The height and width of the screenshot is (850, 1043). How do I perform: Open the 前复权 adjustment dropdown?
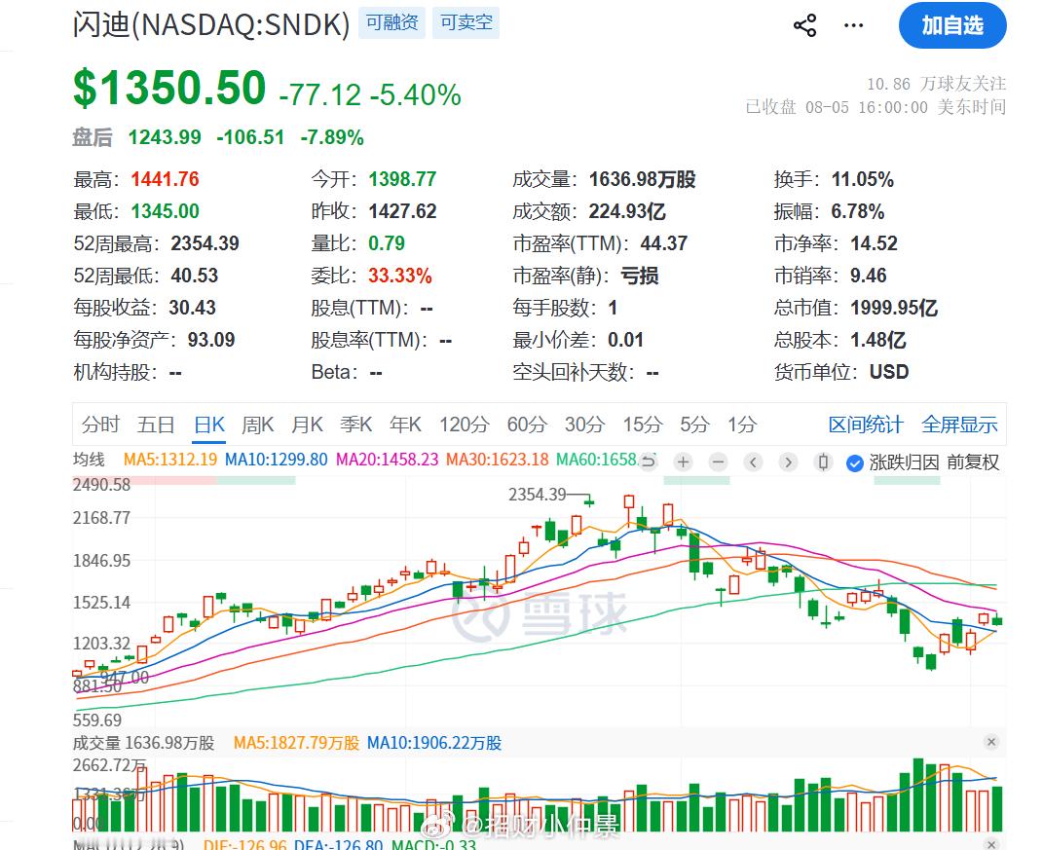(973, 462)
